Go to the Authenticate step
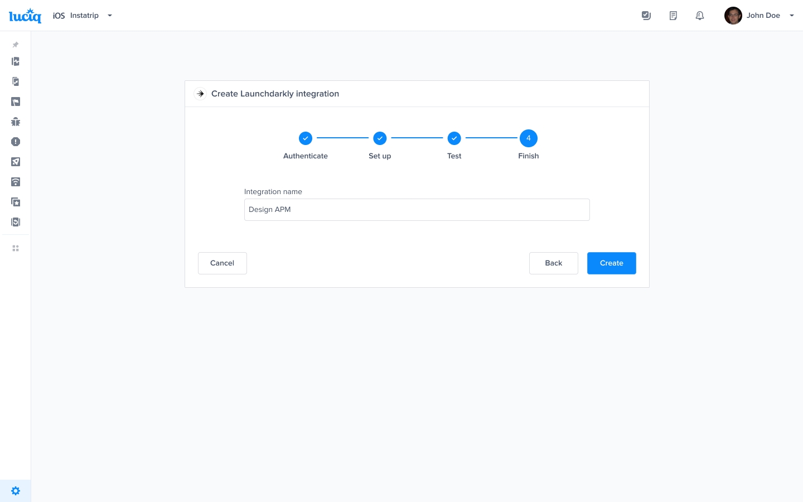Viewport: 803px width, 502px height. point(306,138)
